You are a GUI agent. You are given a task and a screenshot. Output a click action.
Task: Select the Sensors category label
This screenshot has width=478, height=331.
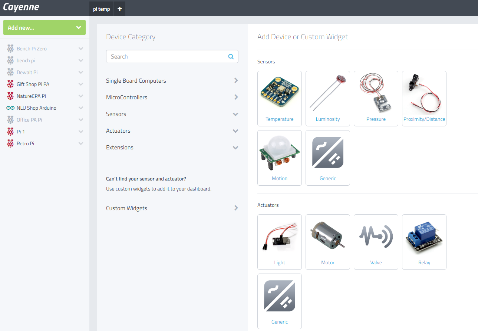point(116,114)
